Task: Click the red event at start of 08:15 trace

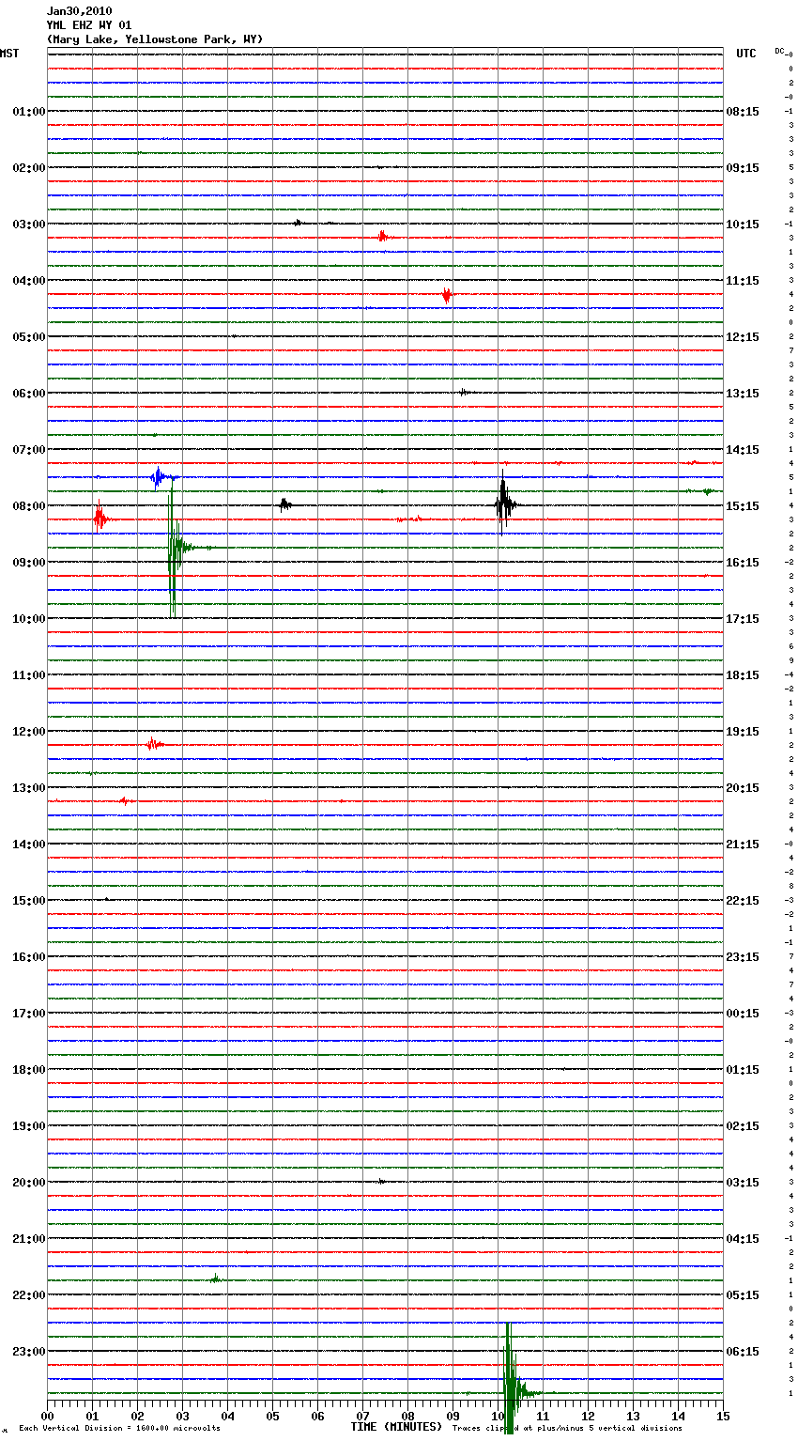Action: pyautogui.click(x=100, y=519)
